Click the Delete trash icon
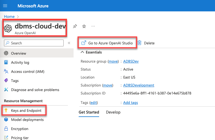Viewport: 215px width, 140px height. point(139,43)
